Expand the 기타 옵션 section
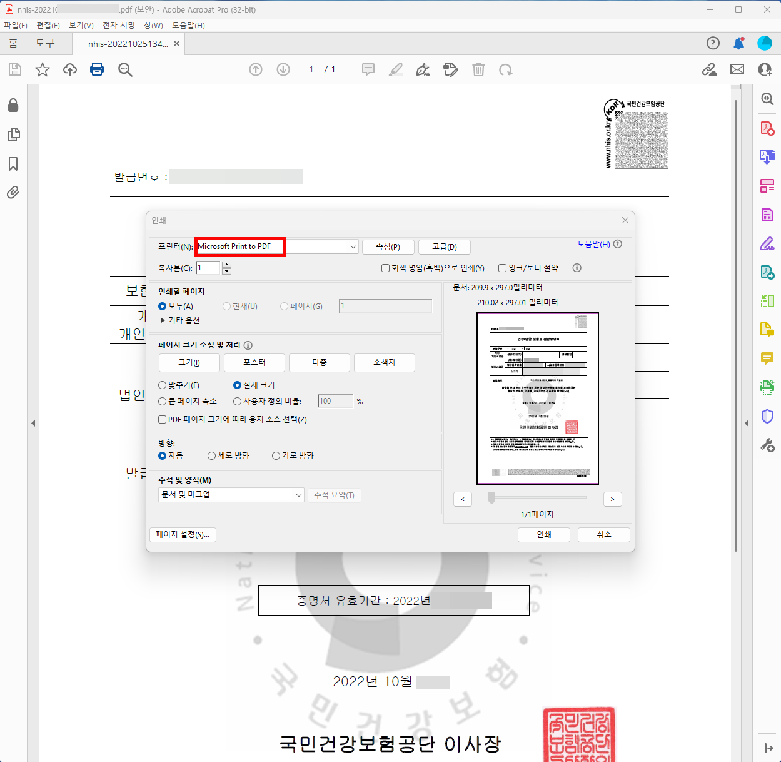781x762 pixels. [x=181, y=320]
